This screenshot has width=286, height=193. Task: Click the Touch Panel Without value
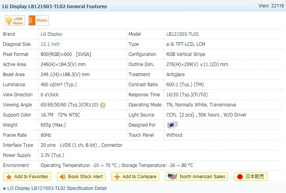pos(174,135)
